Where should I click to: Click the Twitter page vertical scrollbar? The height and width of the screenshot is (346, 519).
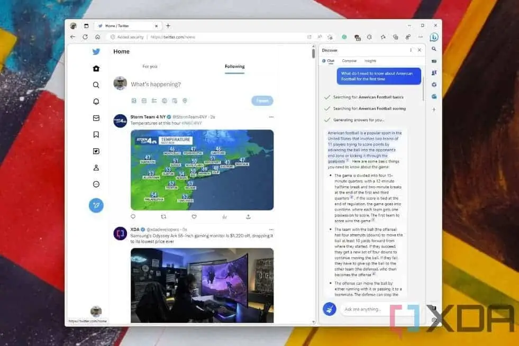(x=313, y=53)
